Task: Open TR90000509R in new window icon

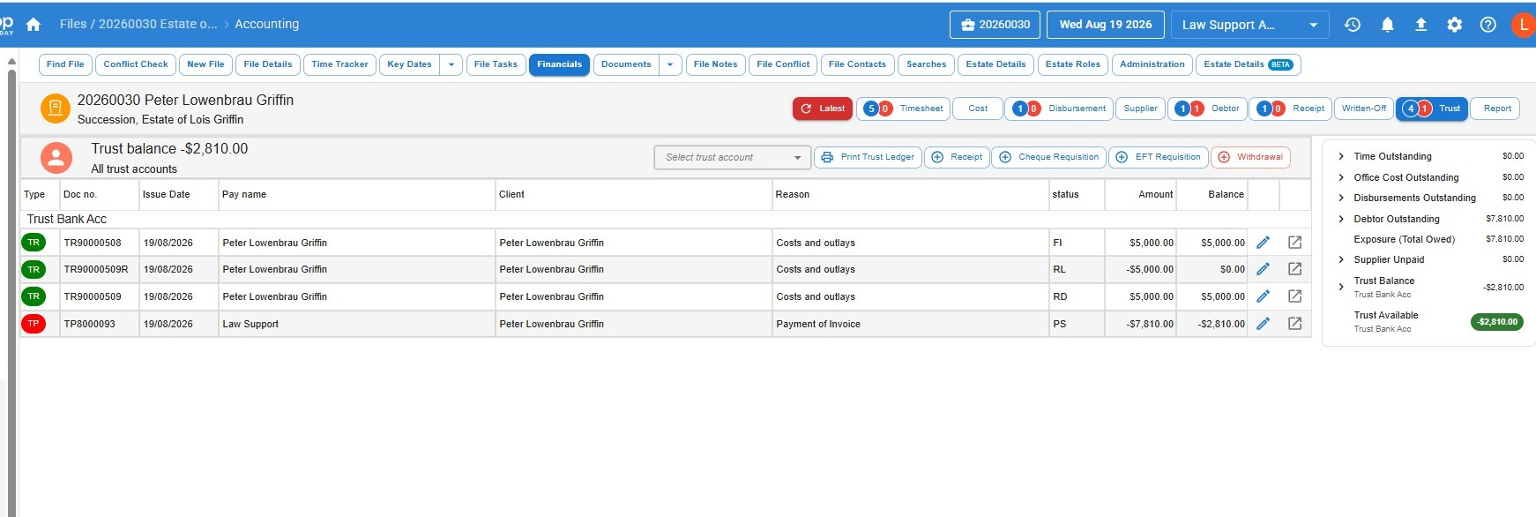Action: [x=1294, y=269]
